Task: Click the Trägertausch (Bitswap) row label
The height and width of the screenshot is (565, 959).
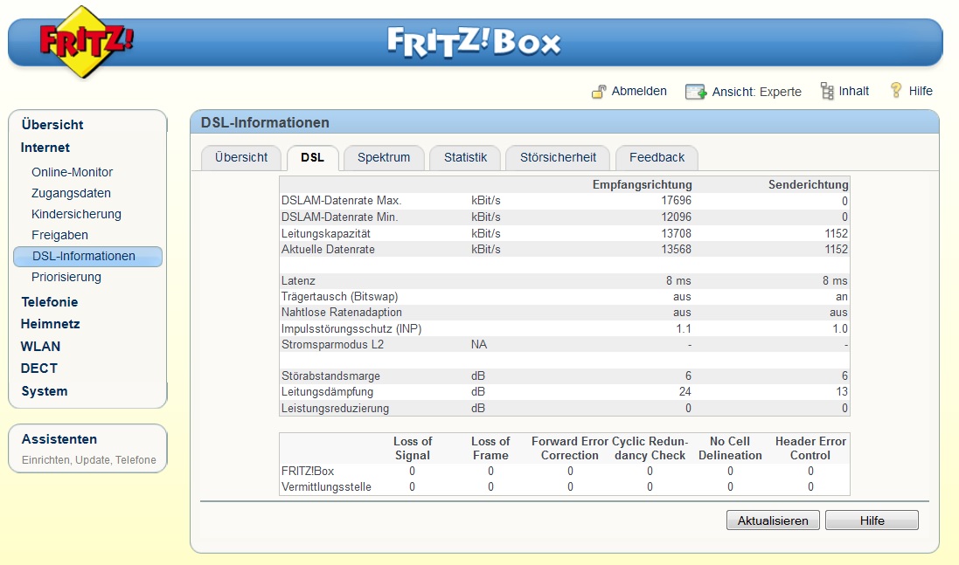Action: coord(339,297)
